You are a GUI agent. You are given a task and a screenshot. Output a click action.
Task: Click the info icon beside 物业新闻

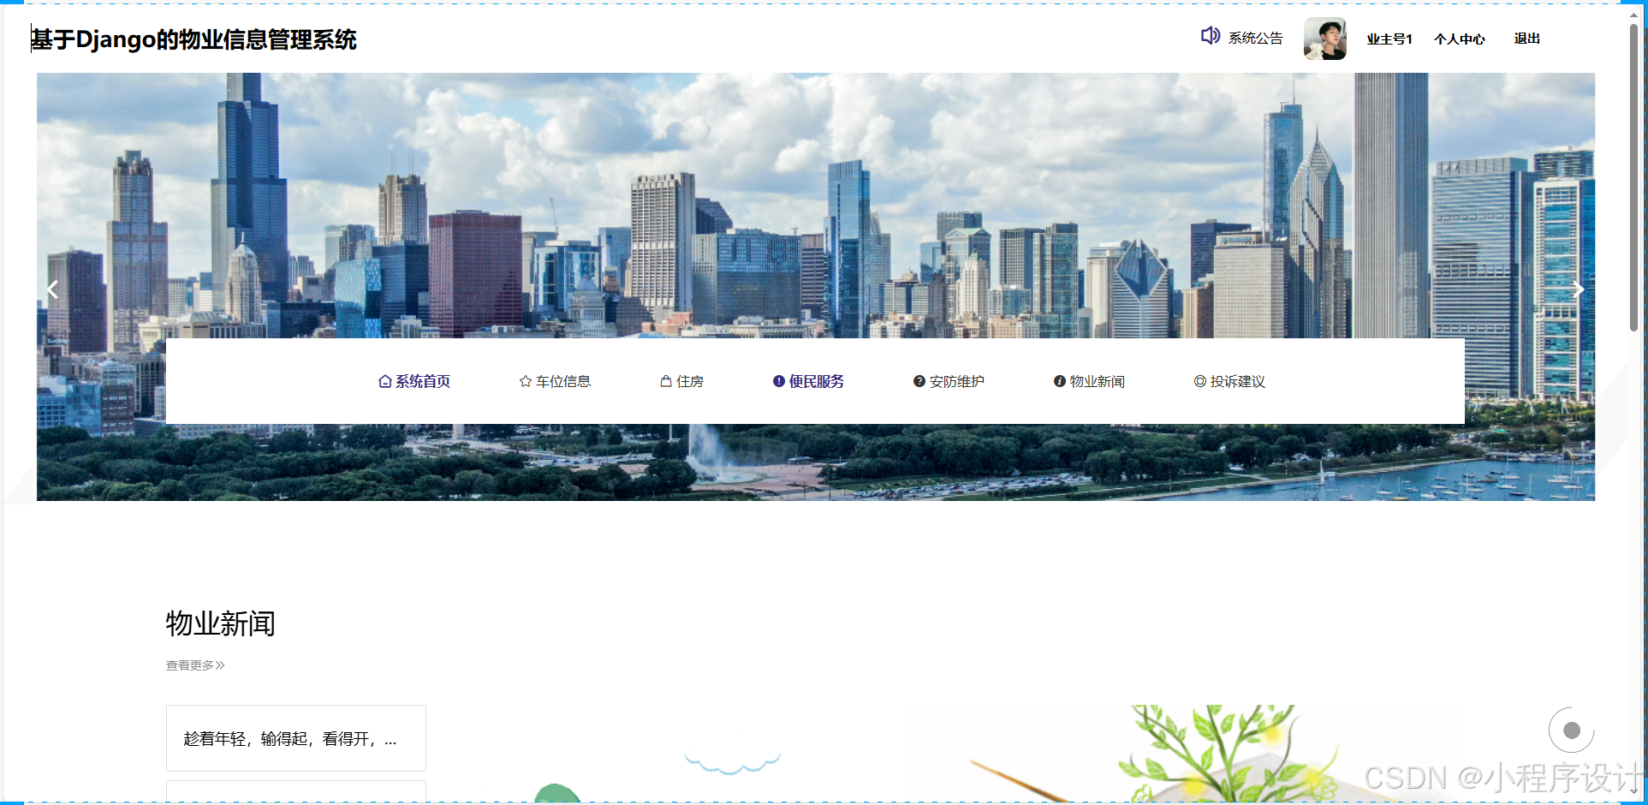(1060, 381)
